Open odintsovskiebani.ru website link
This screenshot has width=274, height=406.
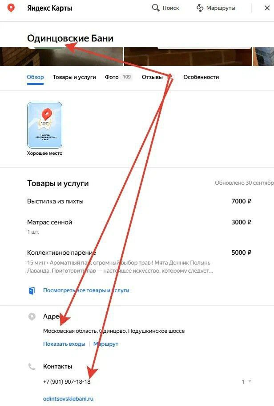(68, 399)
